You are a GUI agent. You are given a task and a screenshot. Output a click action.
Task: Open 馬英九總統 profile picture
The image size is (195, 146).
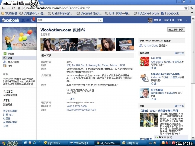click(x=144, y=93)
